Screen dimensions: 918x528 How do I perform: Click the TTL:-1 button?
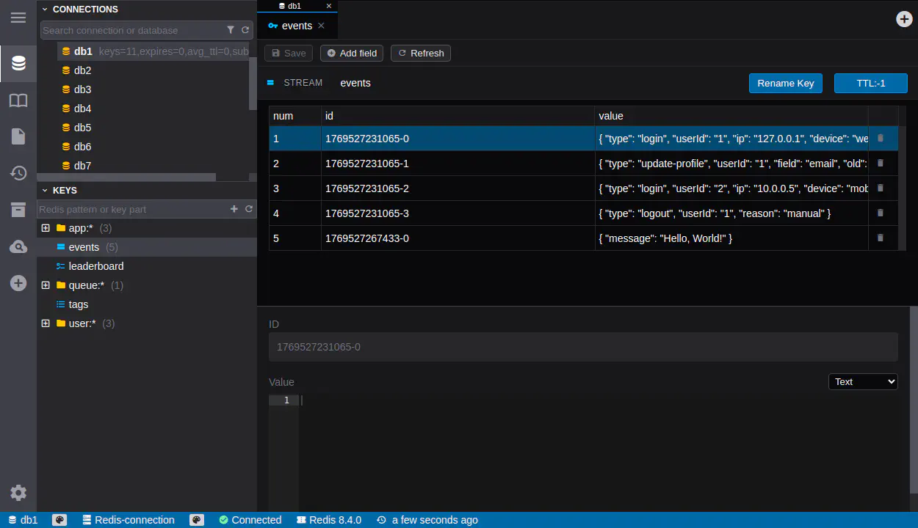pyautogui.click(x=870, y=83)
